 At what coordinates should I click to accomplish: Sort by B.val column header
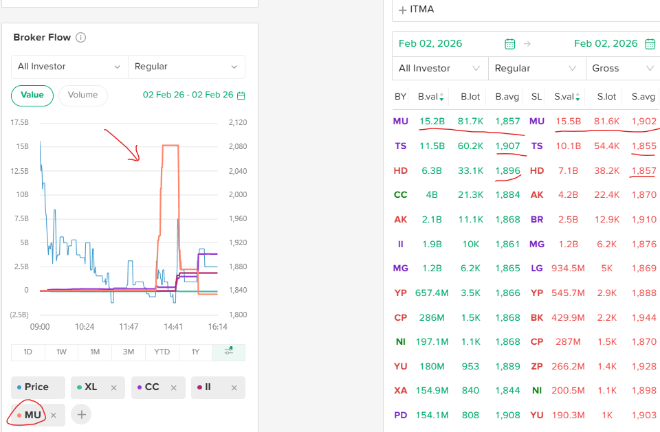coord(431,97)
